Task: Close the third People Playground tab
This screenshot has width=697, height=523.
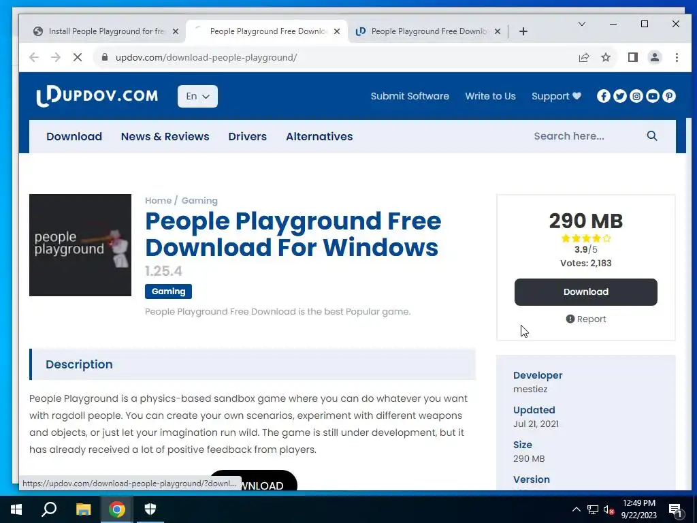Action: coord(498,31)
